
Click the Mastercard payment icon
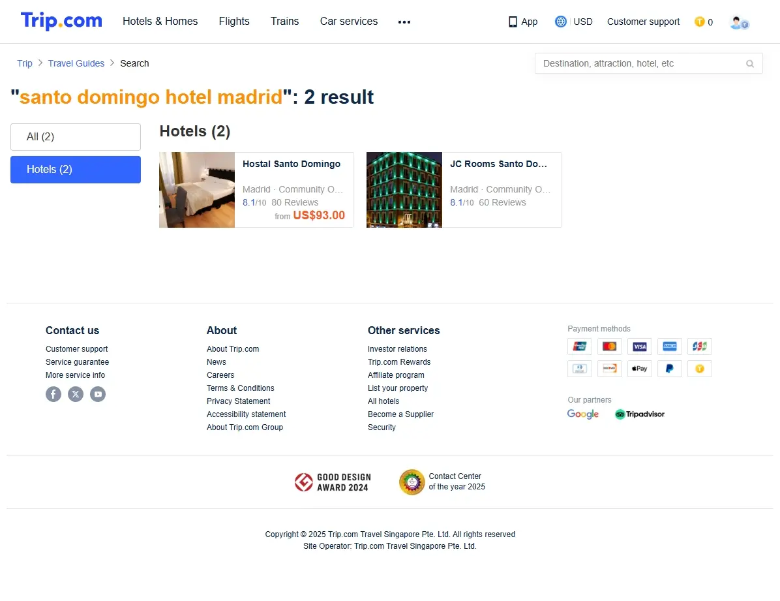click(609, 347)
